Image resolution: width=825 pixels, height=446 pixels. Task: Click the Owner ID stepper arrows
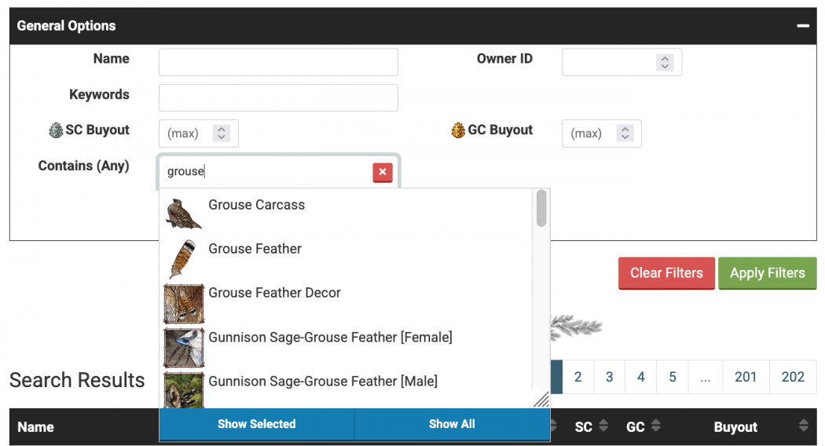click(x=665, y=62)
